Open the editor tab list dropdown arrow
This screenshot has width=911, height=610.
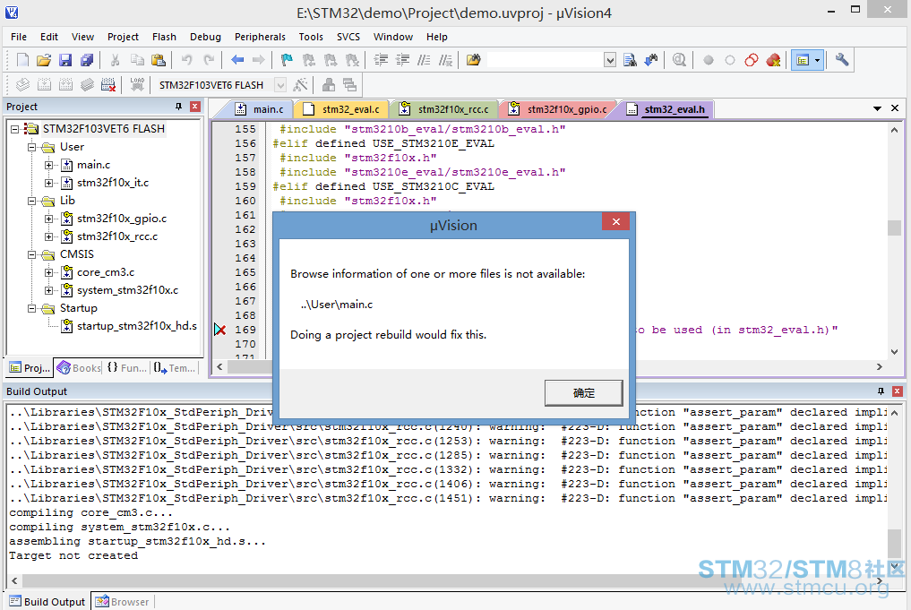(x=877, y=108)
